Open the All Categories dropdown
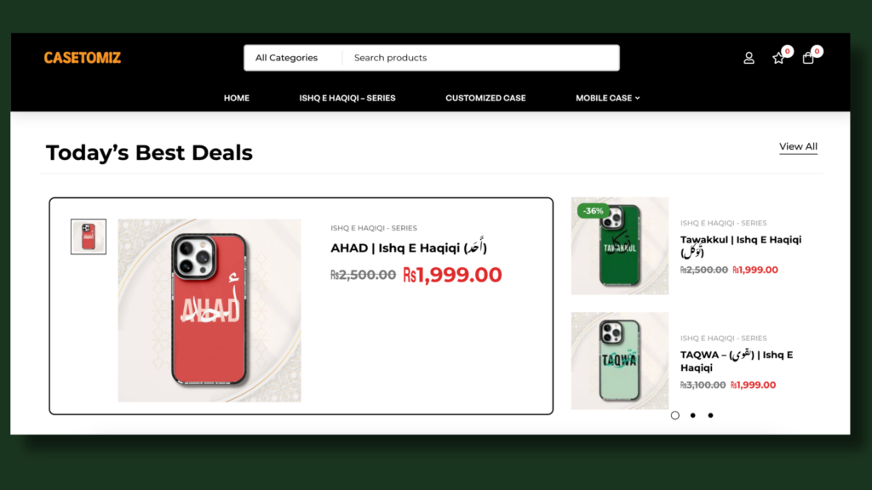 [293, 58]
